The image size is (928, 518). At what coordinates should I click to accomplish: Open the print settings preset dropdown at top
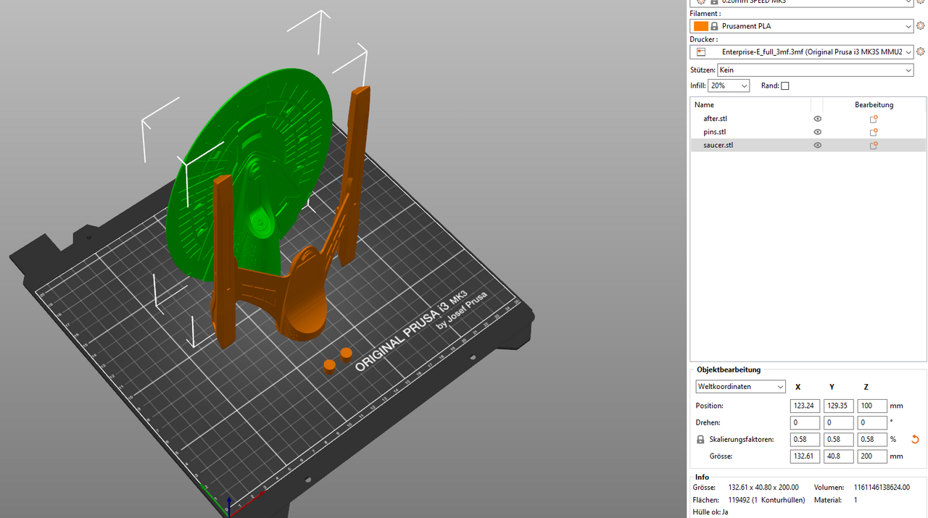pos(802,2)
